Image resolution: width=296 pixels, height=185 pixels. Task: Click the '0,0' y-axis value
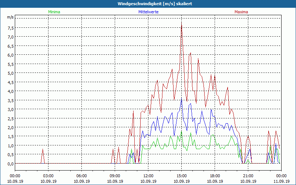coord(11,164)
